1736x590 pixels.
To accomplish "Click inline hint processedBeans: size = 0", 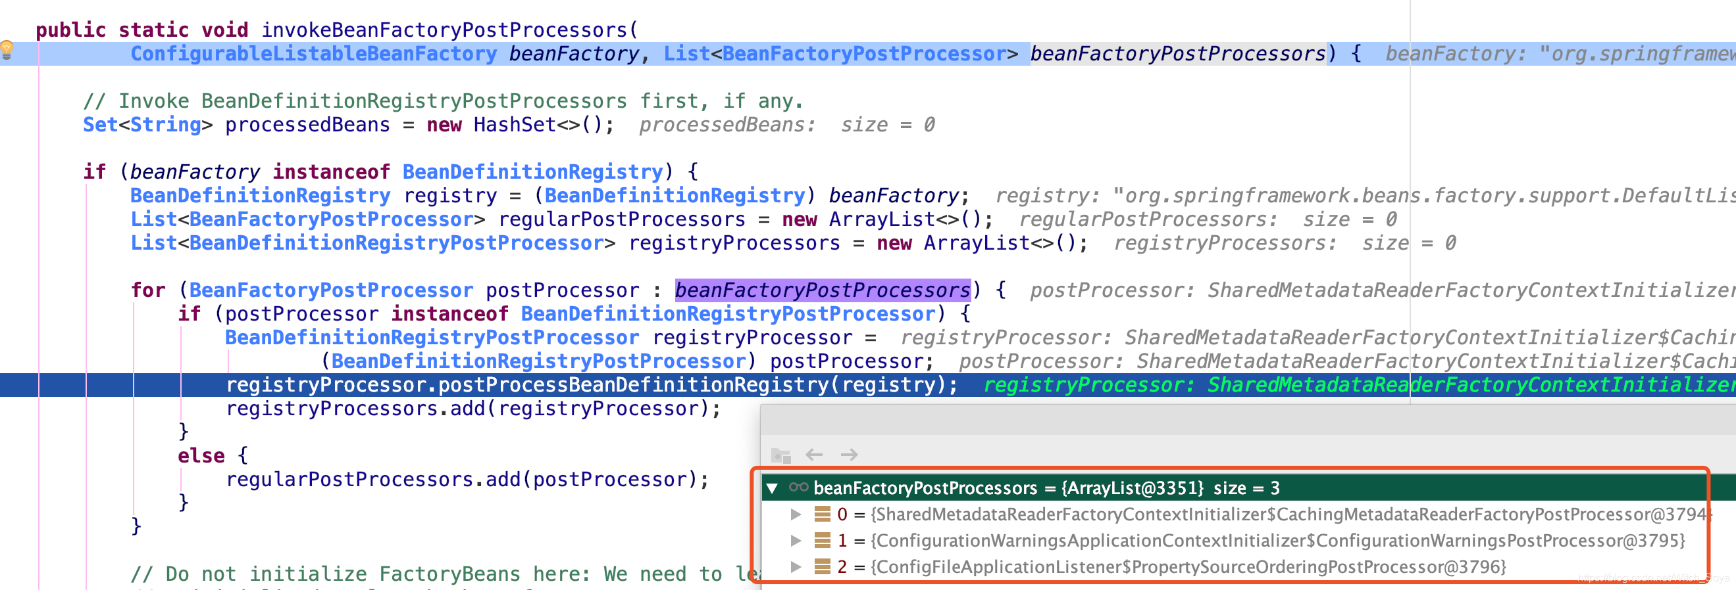I will click(x=786, y=125).
